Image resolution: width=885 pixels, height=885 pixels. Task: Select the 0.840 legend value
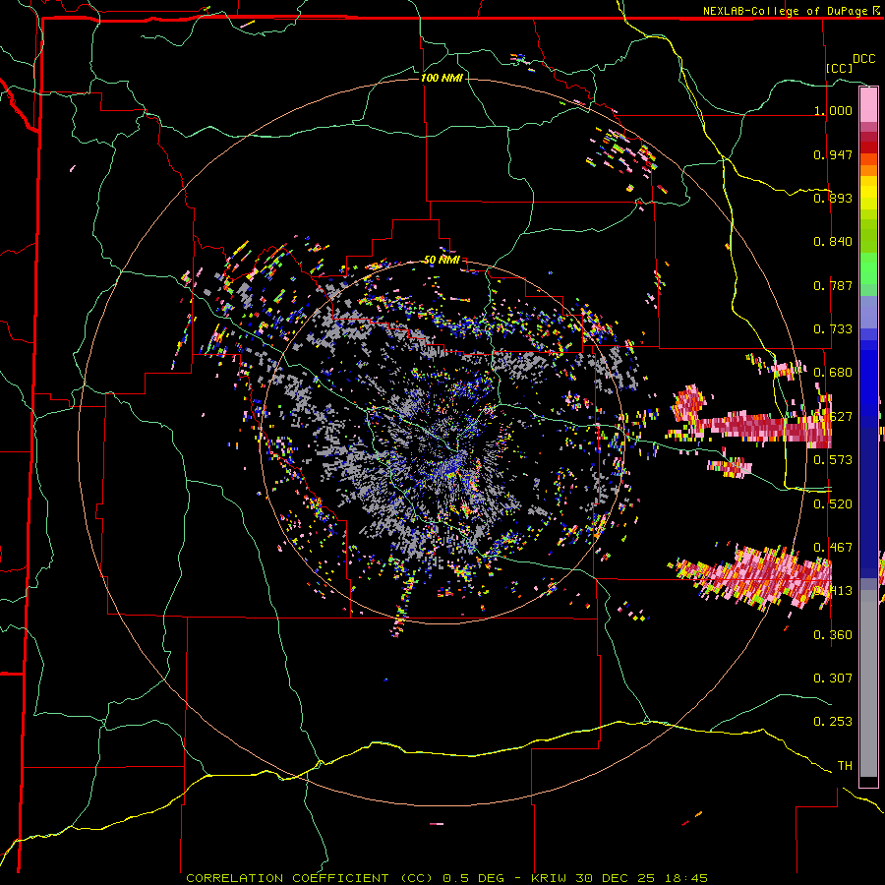833,242
